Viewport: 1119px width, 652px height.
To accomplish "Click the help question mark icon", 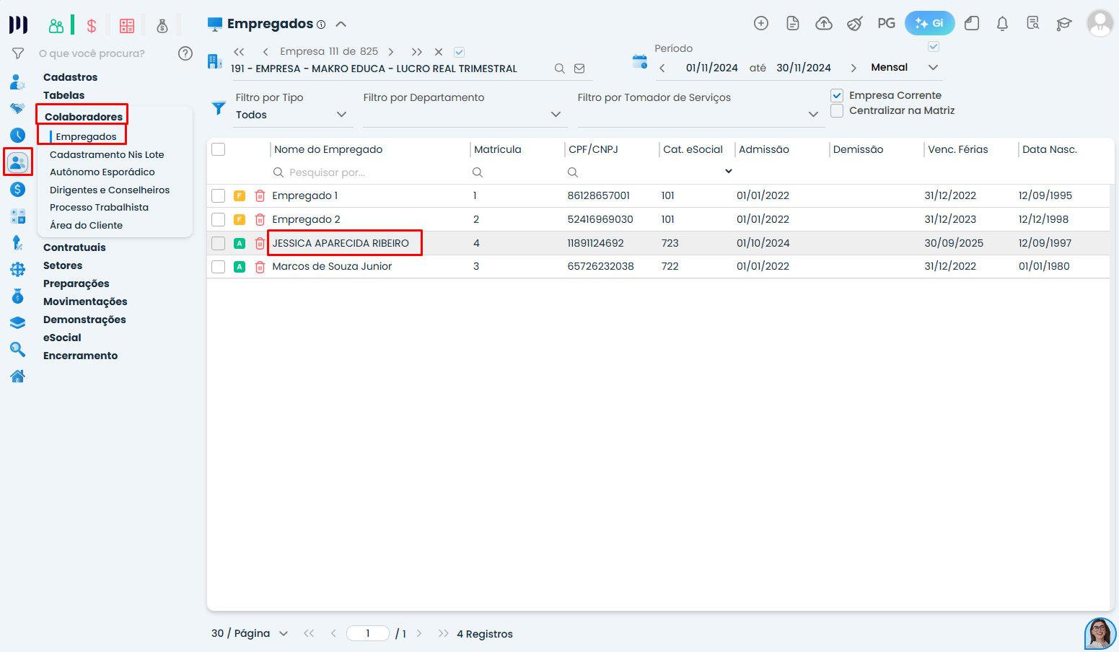I will click(185, 53).
